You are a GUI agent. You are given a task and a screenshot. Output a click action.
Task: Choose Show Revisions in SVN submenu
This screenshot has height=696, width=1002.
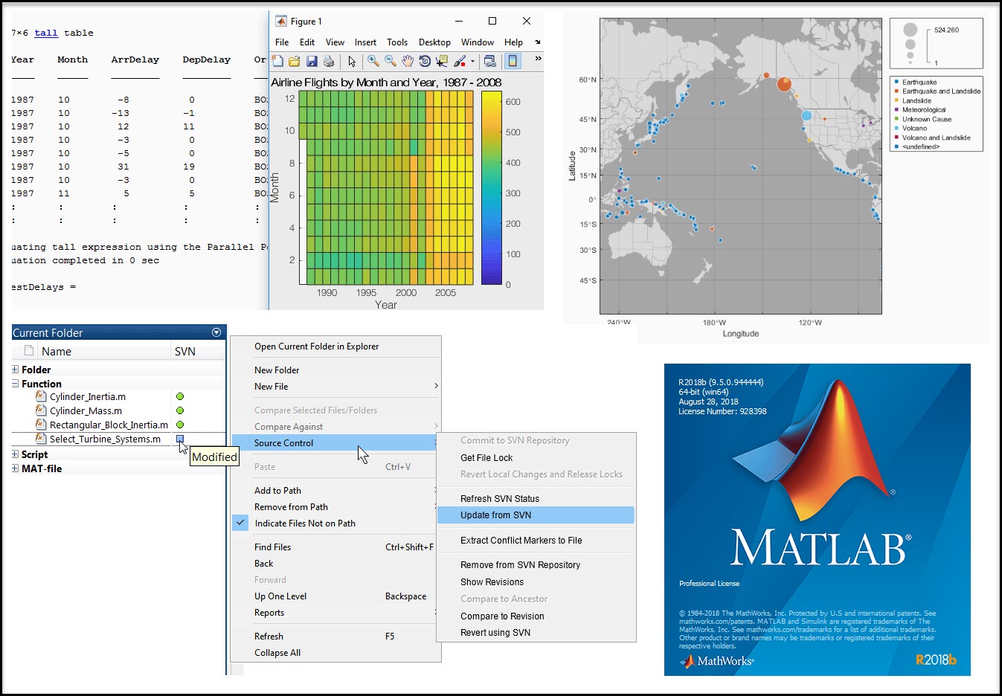point(536,582)
